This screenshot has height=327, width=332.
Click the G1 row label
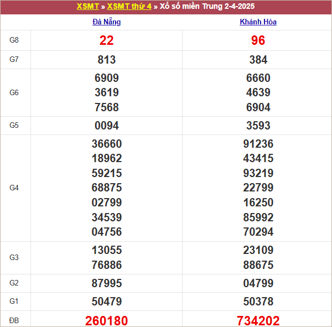click(14, 301)
